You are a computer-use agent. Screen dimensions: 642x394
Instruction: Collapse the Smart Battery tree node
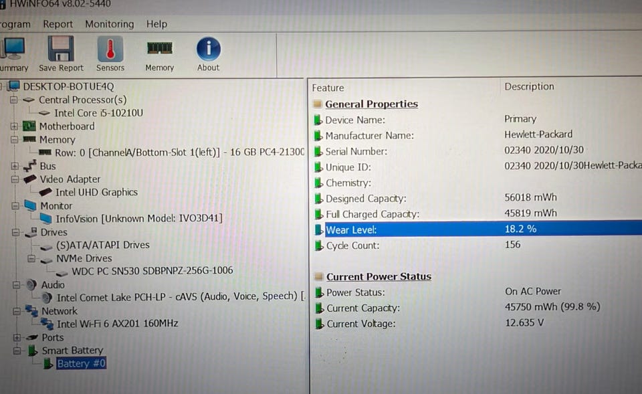click(x=17, y=351)
